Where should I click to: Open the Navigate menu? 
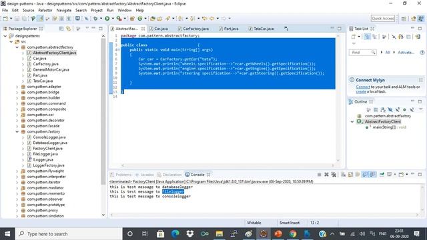(64, 11)
